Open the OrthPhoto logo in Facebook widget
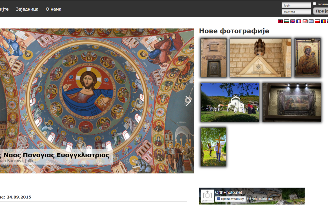 coord(207,196)
